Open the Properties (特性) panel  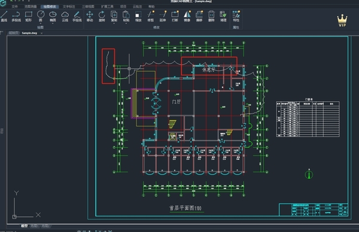coord(236,17)
